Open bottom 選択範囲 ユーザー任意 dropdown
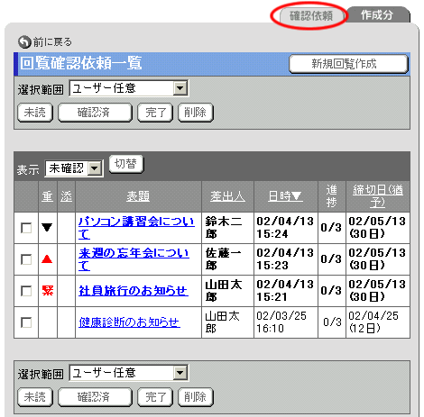Viewport: 424px width, 417px height. click(129, 373)
